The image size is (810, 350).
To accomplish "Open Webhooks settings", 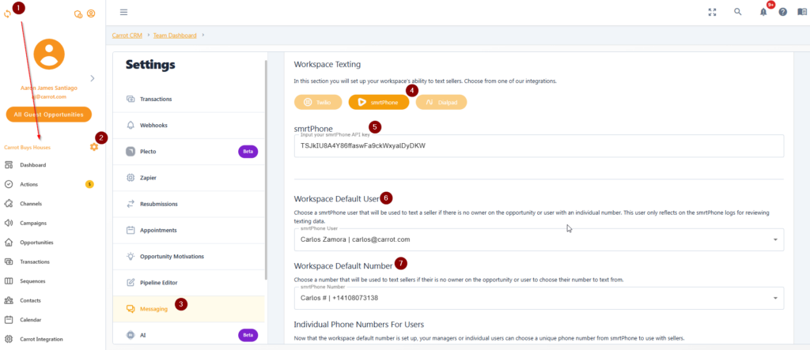I will tap(188, 126).
